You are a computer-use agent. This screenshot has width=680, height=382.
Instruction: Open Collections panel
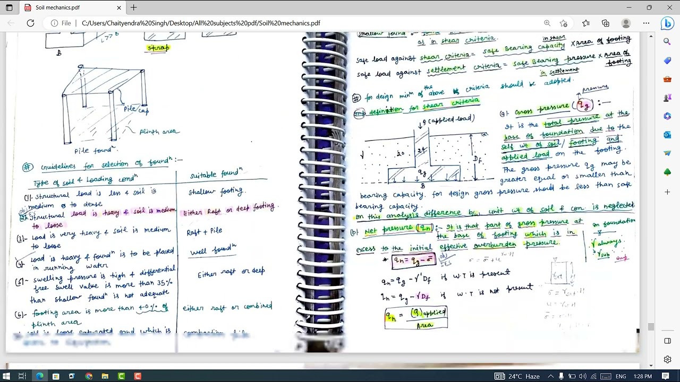click(606, 23)
